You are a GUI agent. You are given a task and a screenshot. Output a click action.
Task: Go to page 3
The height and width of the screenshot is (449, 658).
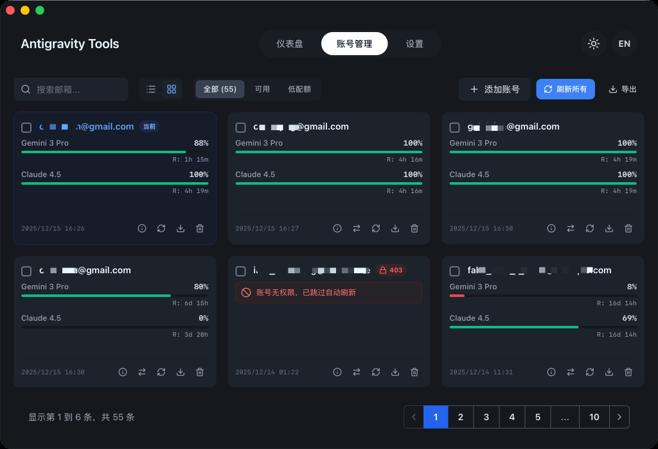tap(486, 417)
